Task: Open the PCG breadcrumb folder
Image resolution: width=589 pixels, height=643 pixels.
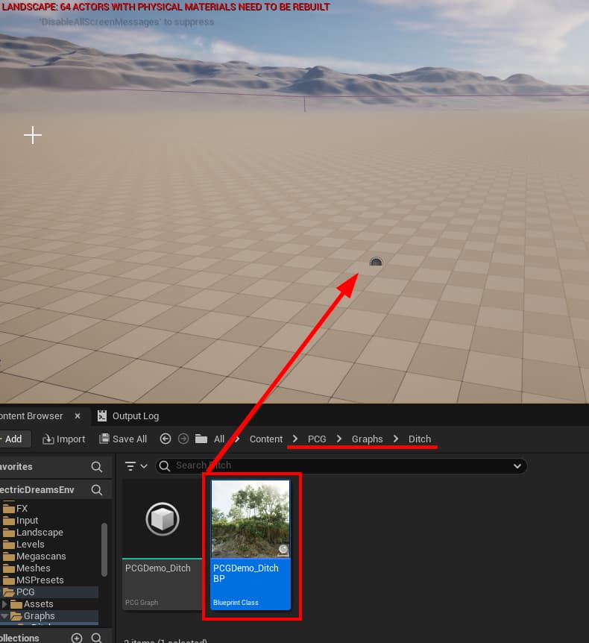Action: (317, 439)
